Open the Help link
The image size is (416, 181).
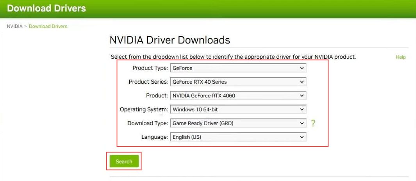tap(401, 57)
